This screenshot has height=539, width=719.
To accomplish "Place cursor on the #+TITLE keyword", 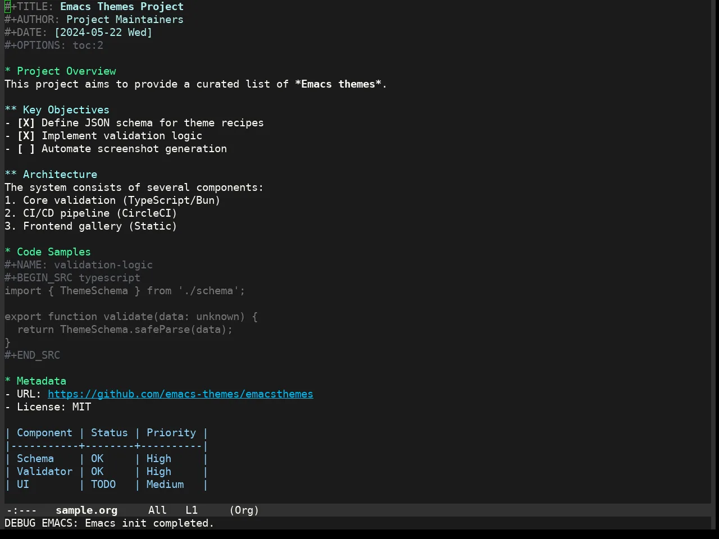I will tap(29, 7).
